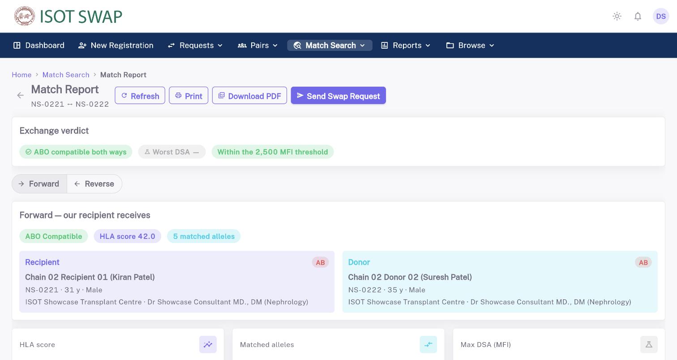Click the Matched alleles compare icon

428,344
